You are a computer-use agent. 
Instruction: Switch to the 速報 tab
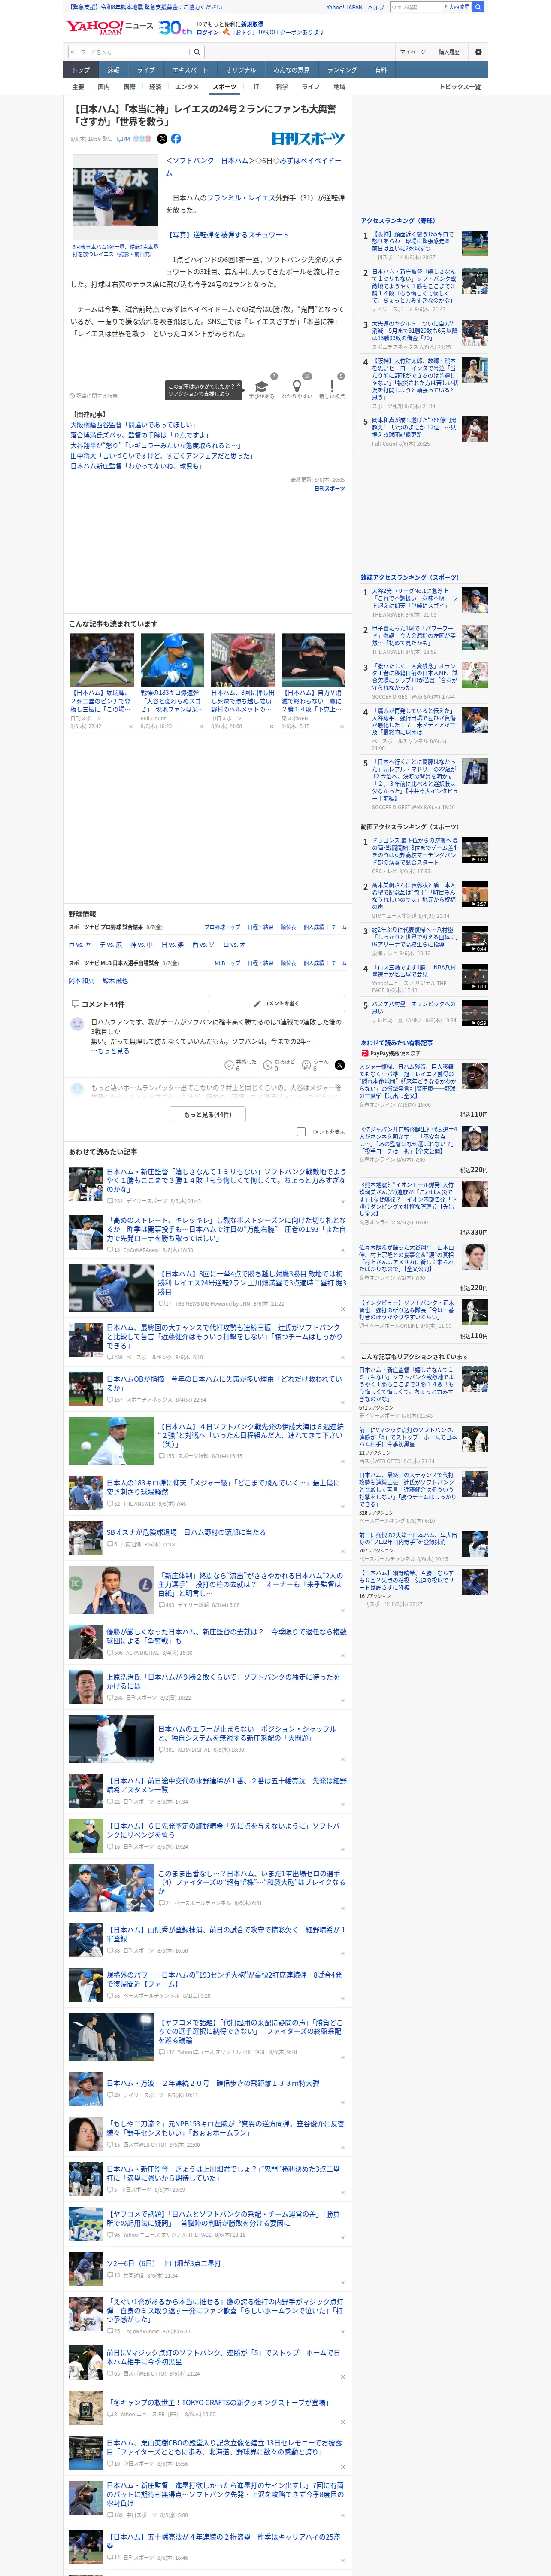pyautogui.click(x=113, y=70)
